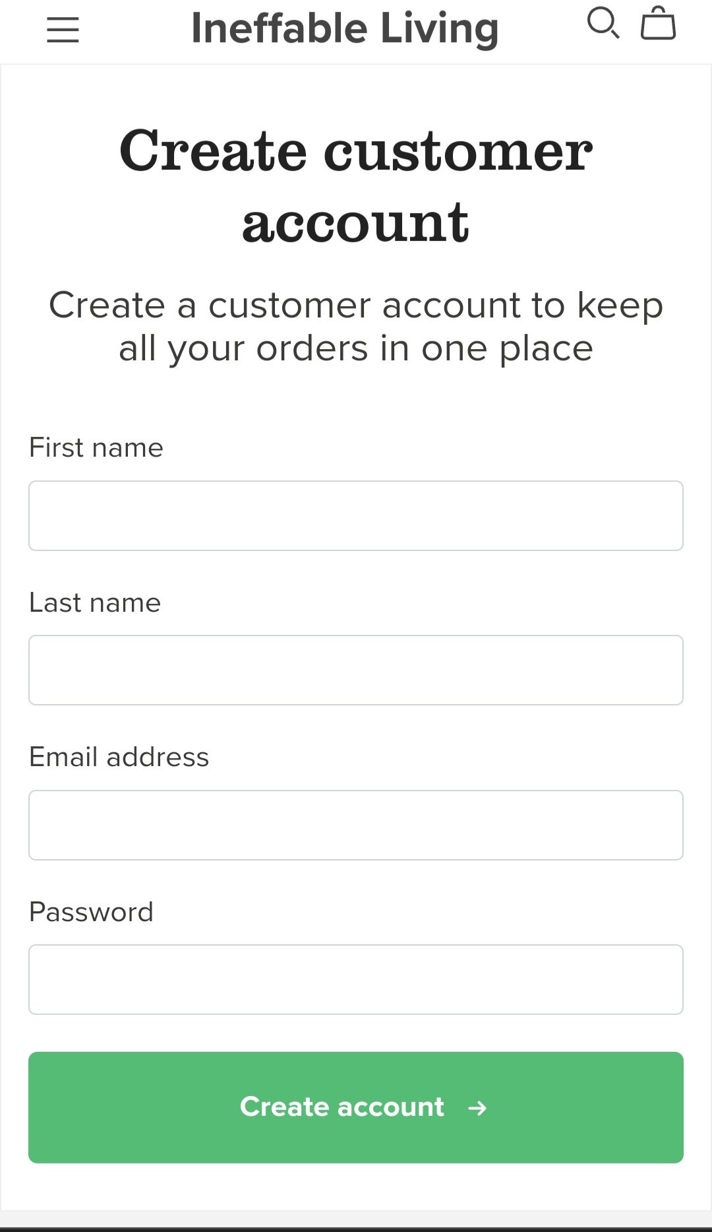This screenshot has height=1232, width=712.
Task: Click the Password label
Action: point(91,912)
